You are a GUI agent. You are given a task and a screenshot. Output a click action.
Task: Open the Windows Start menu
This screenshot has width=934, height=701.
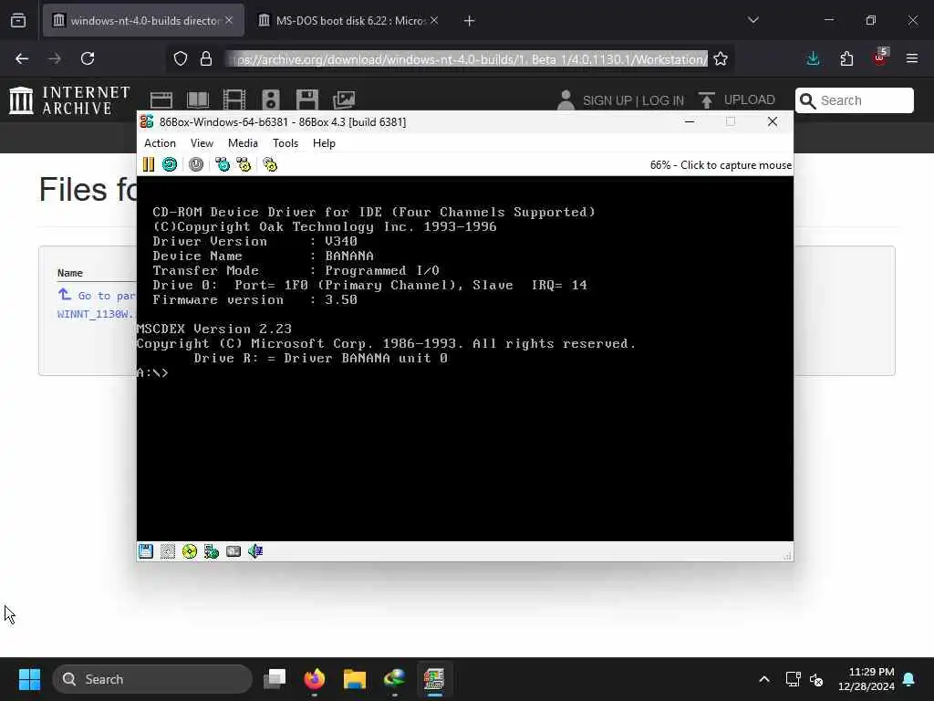point(29,679)
